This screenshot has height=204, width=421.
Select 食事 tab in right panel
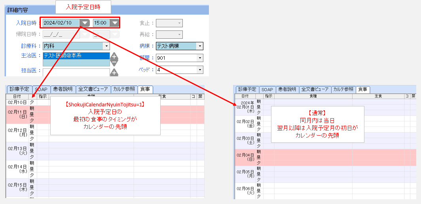pos(363,89)
